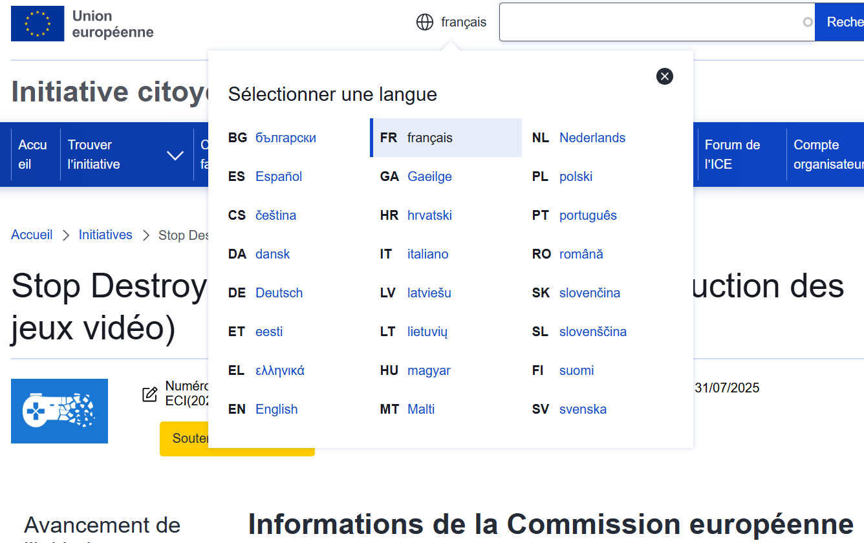Select polski language
The width and height of the screenshot is (864, 543).
pos(576,176)
